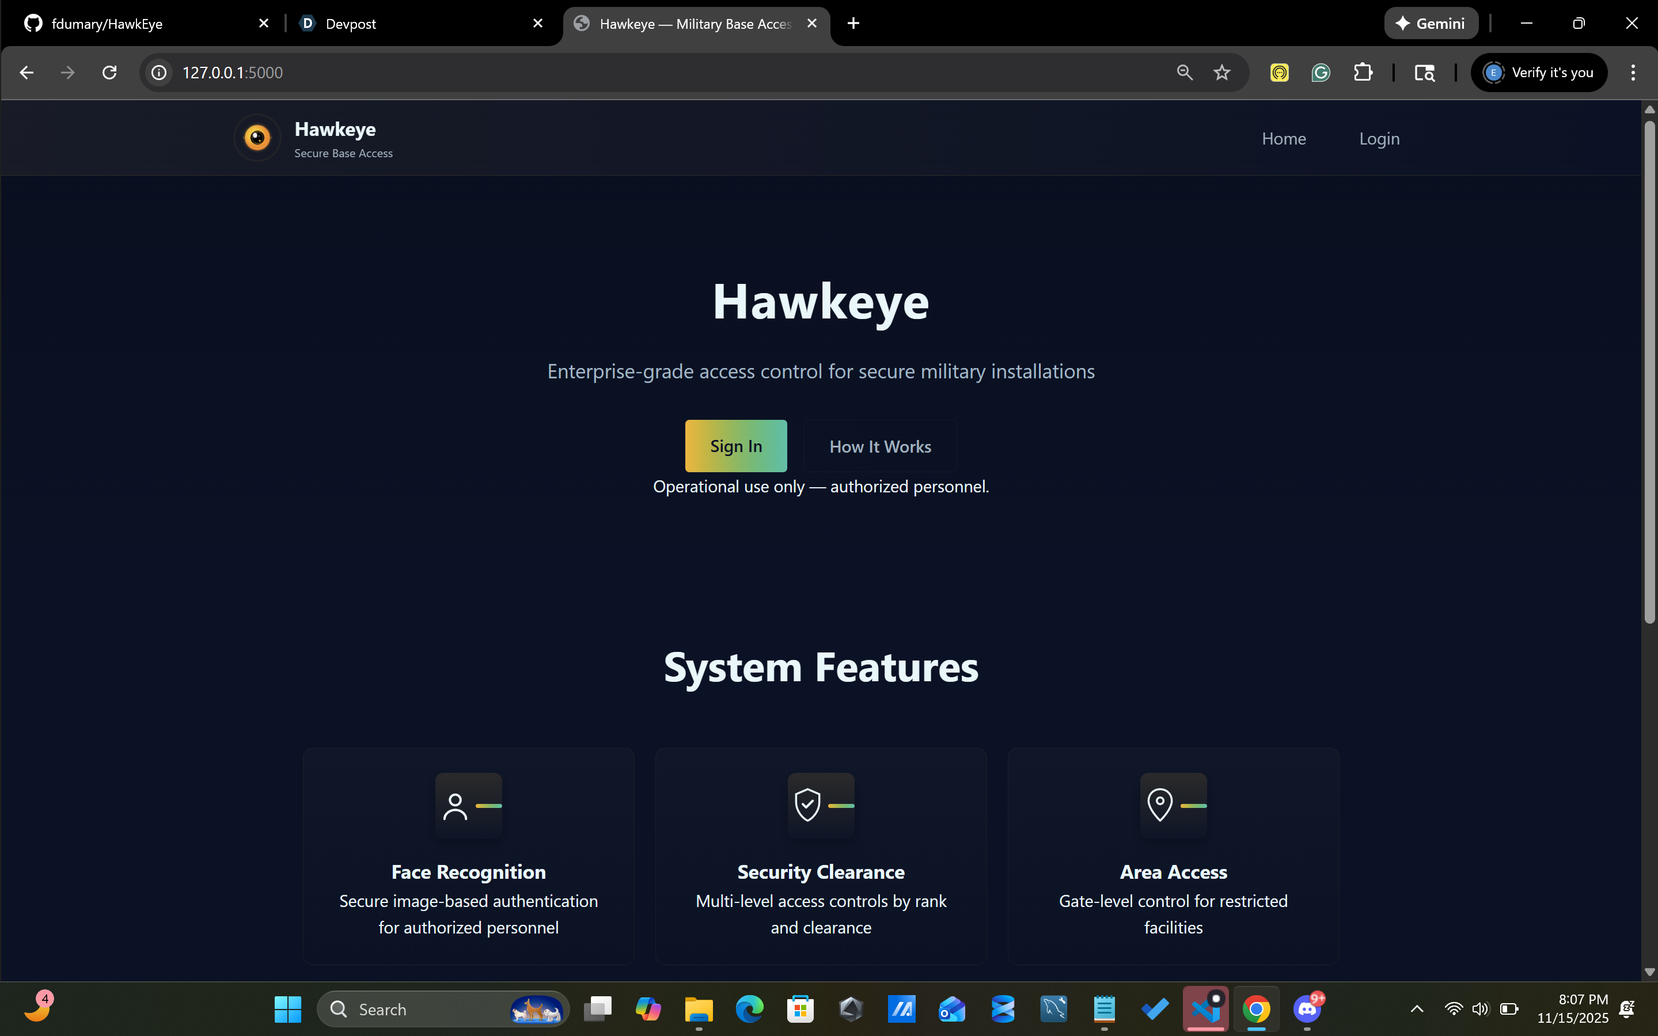Click the Grammarly extension icon
1658x1036 pixels.
click(1320, 73)
